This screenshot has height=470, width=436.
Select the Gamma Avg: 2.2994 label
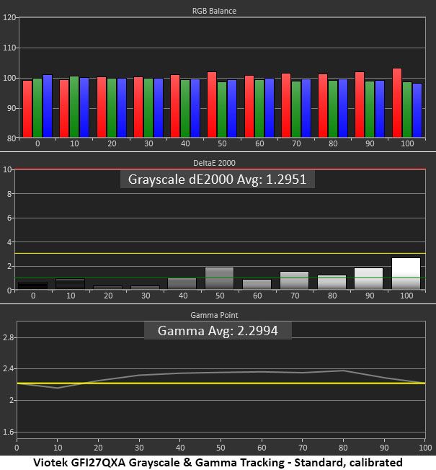[218, 331]
